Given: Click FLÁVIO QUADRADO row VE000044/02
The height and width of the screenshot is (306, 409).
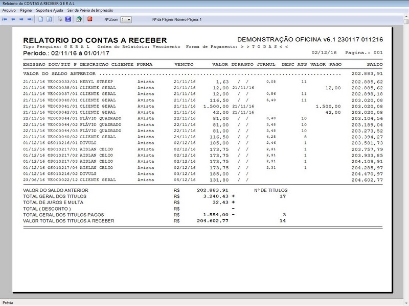Looking at the screenshot, I should [x=203, y=124].
